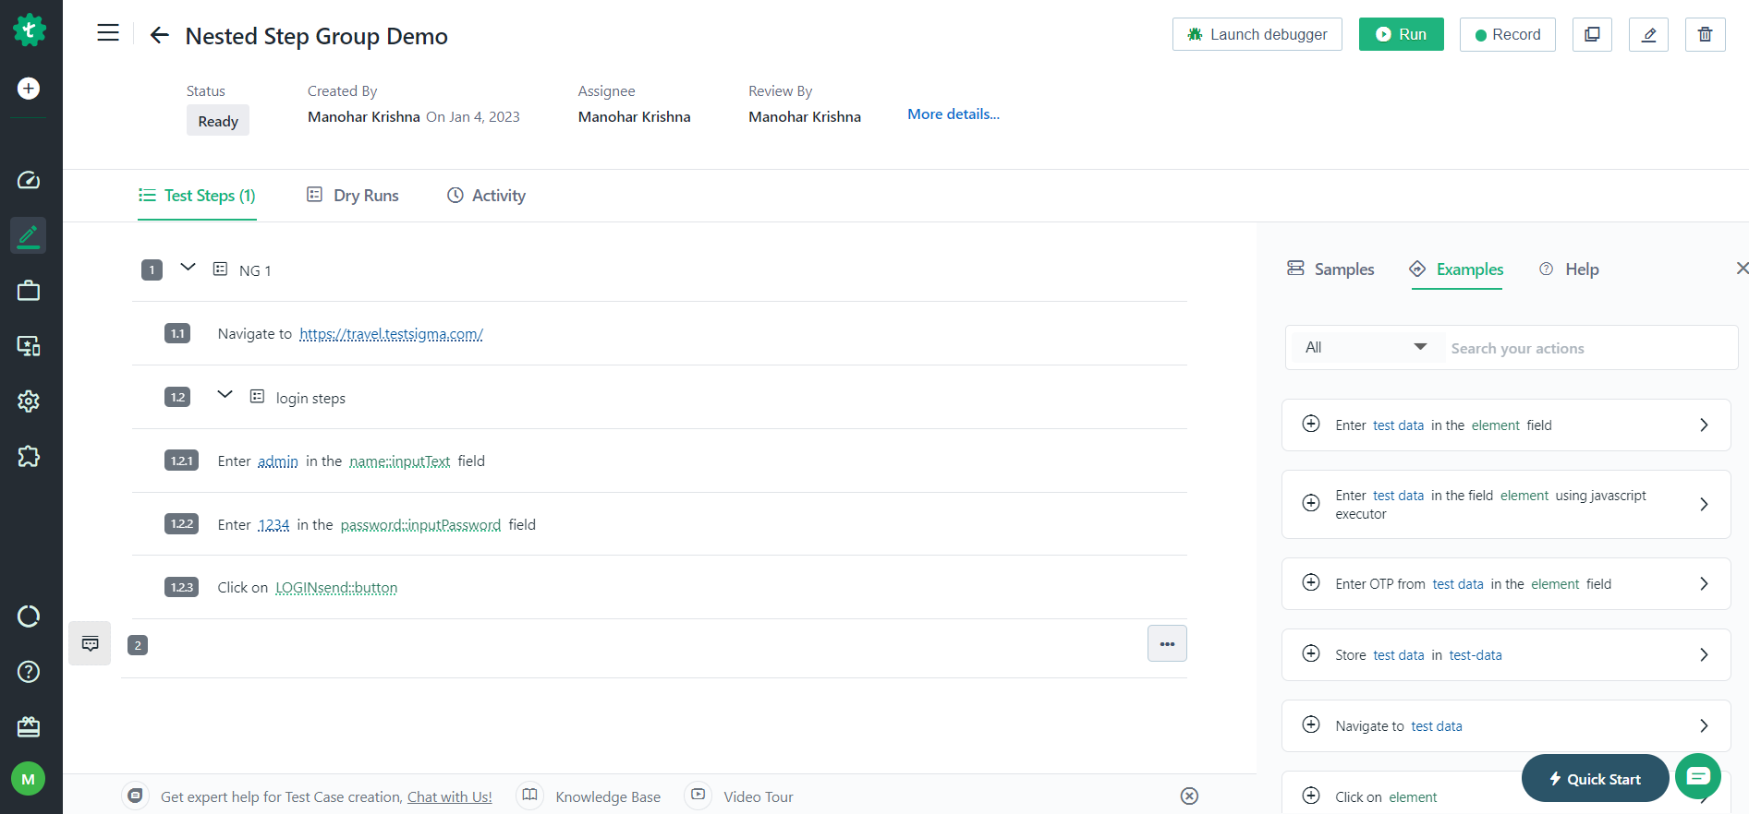Viewport: 1749px width, 814px height.
Task: Open the Help tab in side panel
Action: pyautogui.click(x=1569, y=269)
